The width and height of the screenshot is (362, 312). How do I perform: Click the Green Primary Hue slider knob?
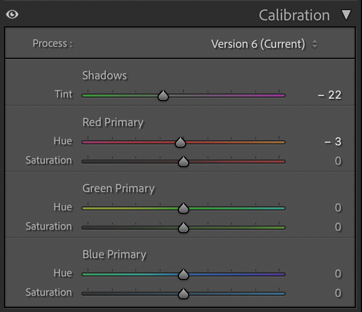184,208
